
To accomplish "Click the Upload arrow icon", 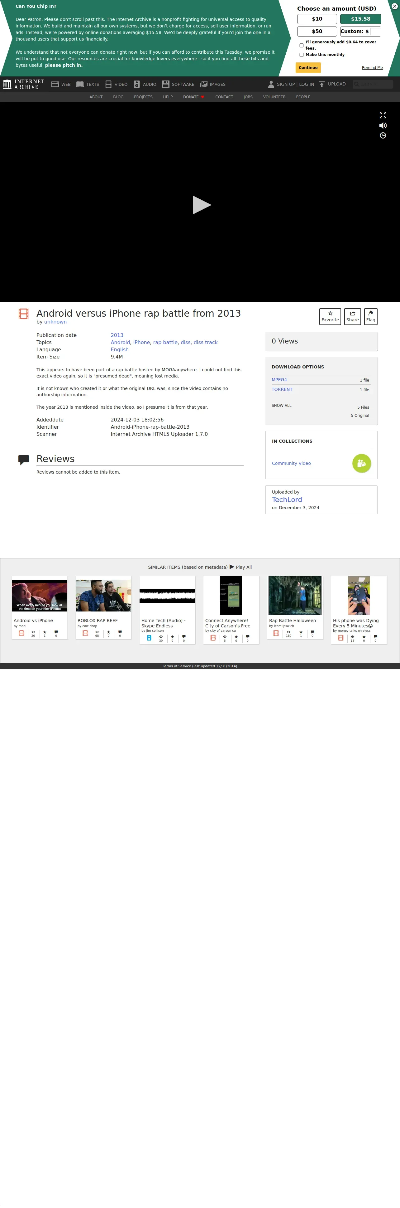I will click(322, 85).
